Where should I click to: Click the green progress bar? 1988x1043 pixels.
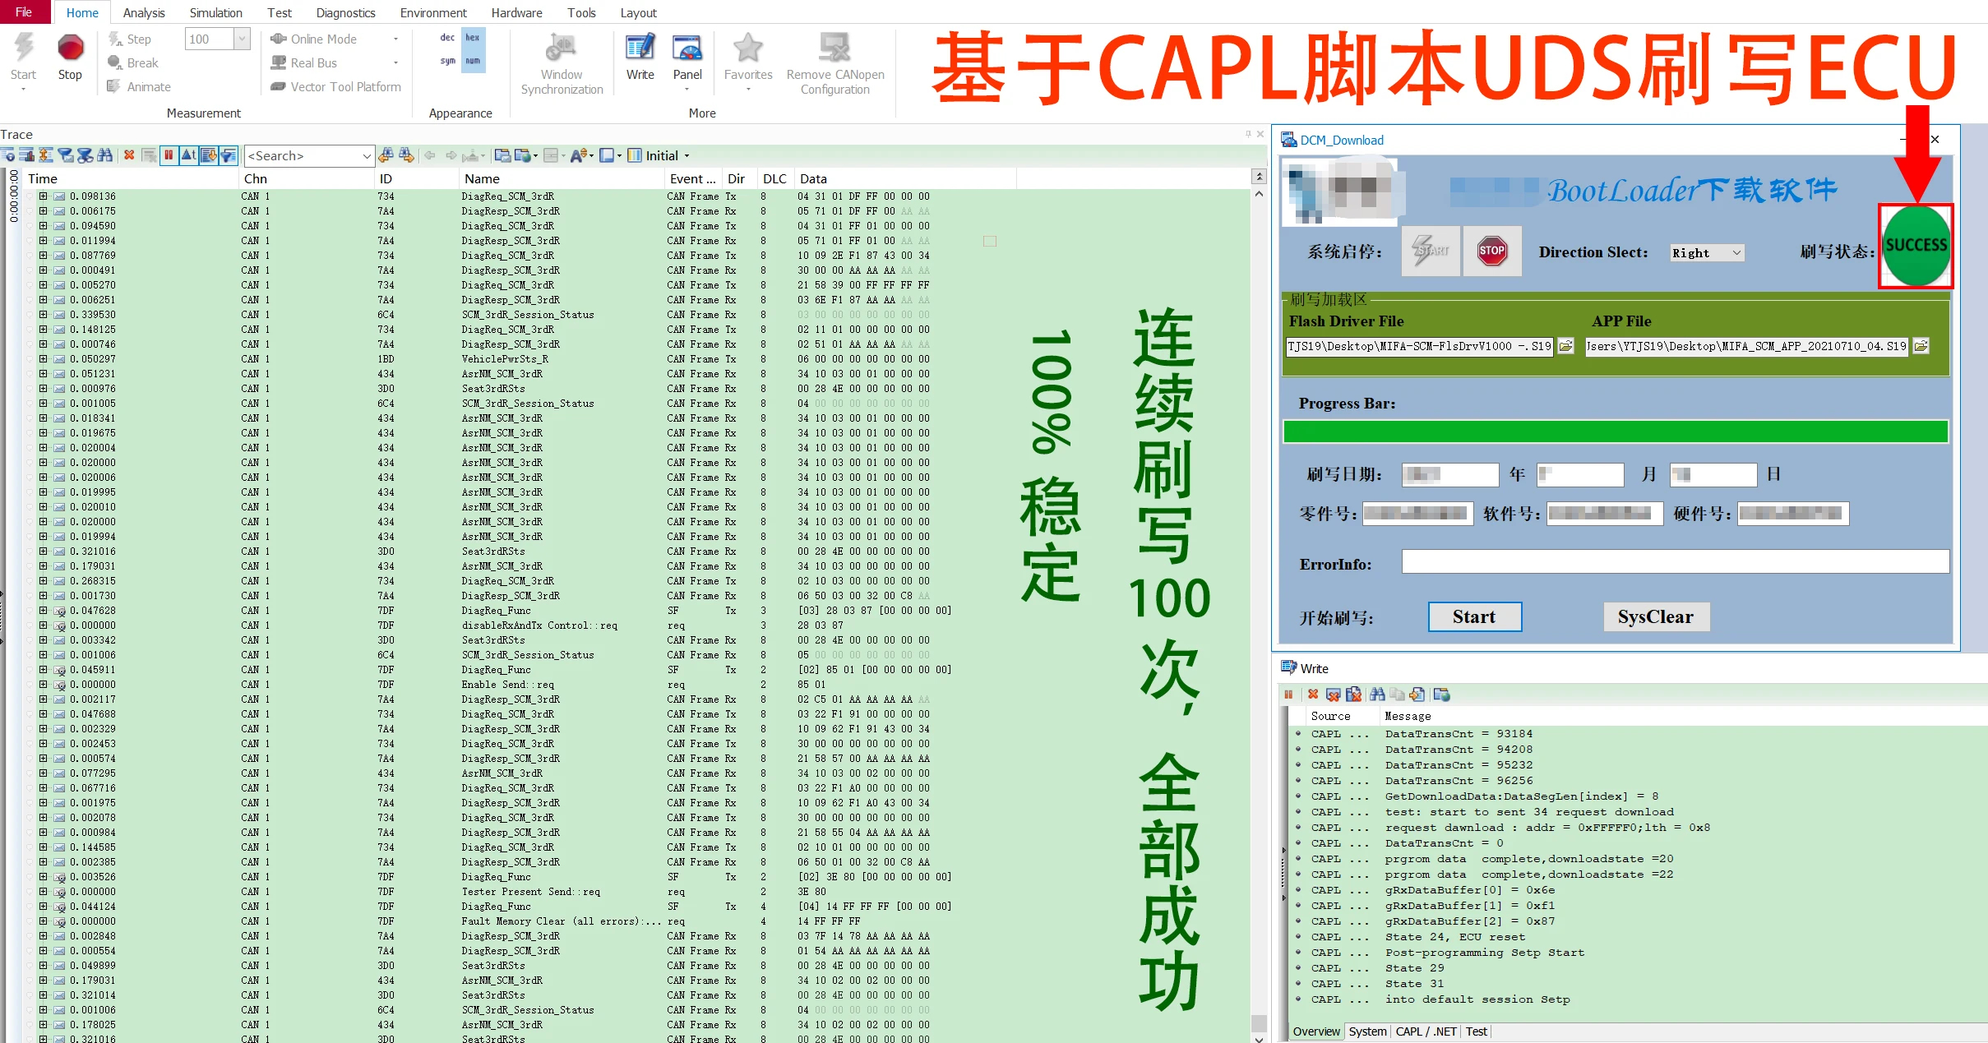click(x=1616, y=432)
